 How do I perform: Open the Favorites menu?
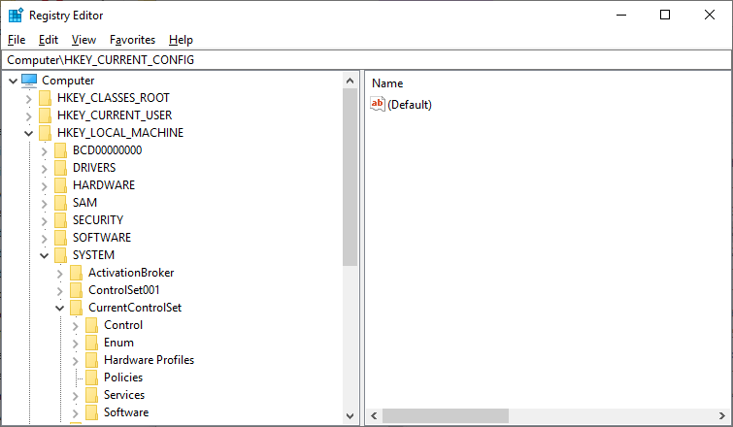point(132,40)
